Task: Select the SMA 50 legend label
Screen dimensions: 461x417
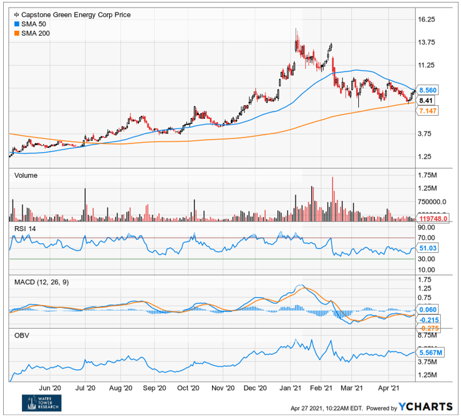Action: pos(33,24)
